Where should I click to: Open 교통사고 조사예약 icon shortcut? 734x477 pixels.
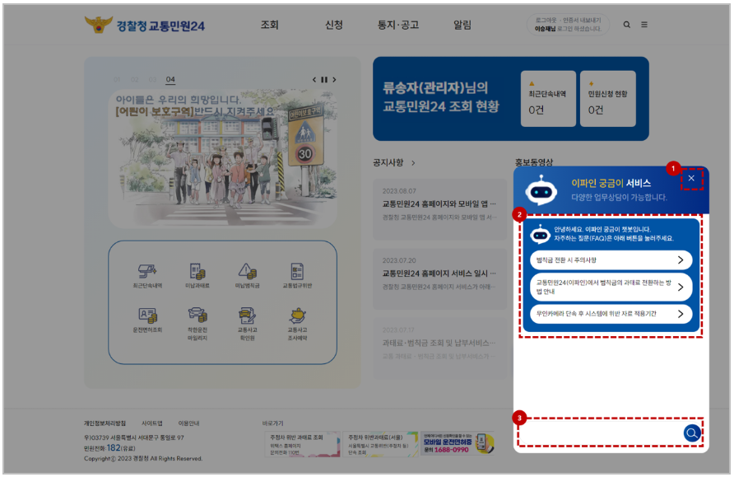click(297, 324)
